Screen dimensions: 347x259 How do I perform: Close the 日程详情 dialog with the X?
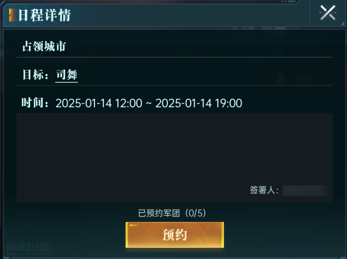coord(328,13)
